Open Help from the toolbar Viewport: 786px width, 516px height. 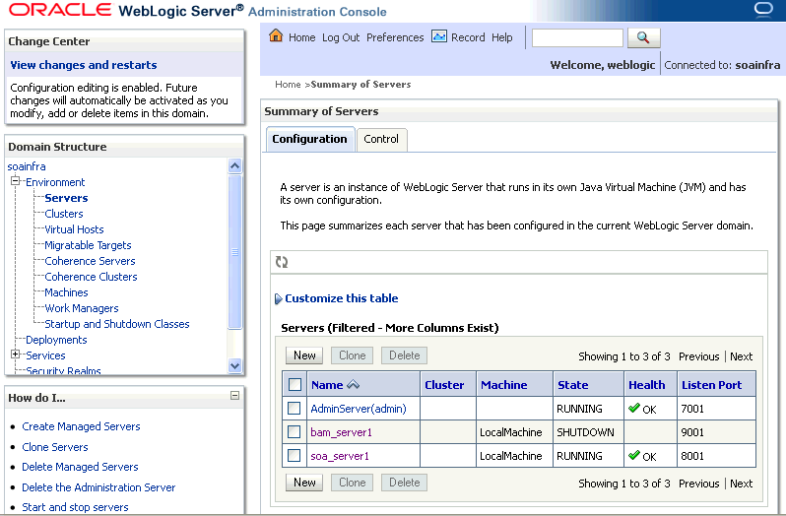click(501, 37)
